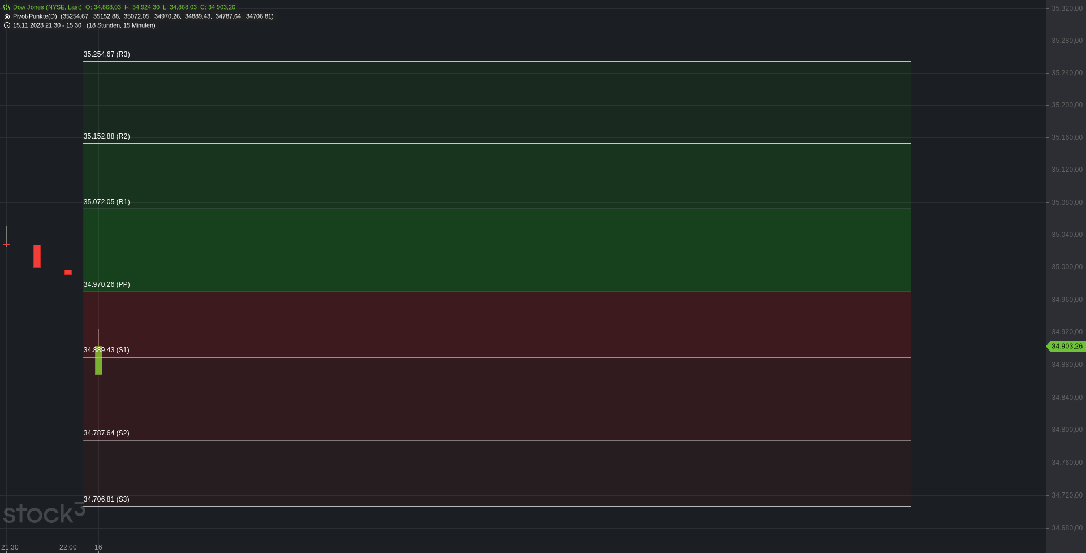Click the 21:30 time axis label
This screenshot has width=1086, height=553.
10,547
